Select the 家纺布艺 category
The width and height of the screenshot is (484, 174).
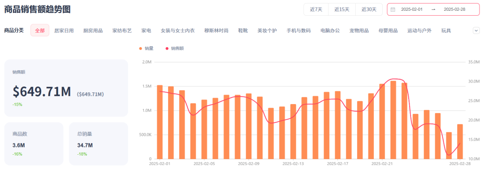click(122, 30)
